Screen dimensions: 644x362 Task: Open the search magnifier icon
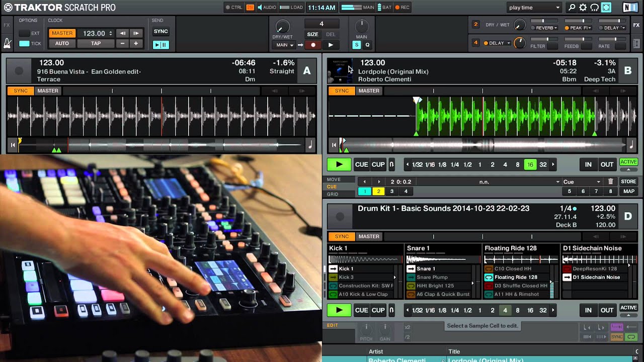click(x=572, y=8)
